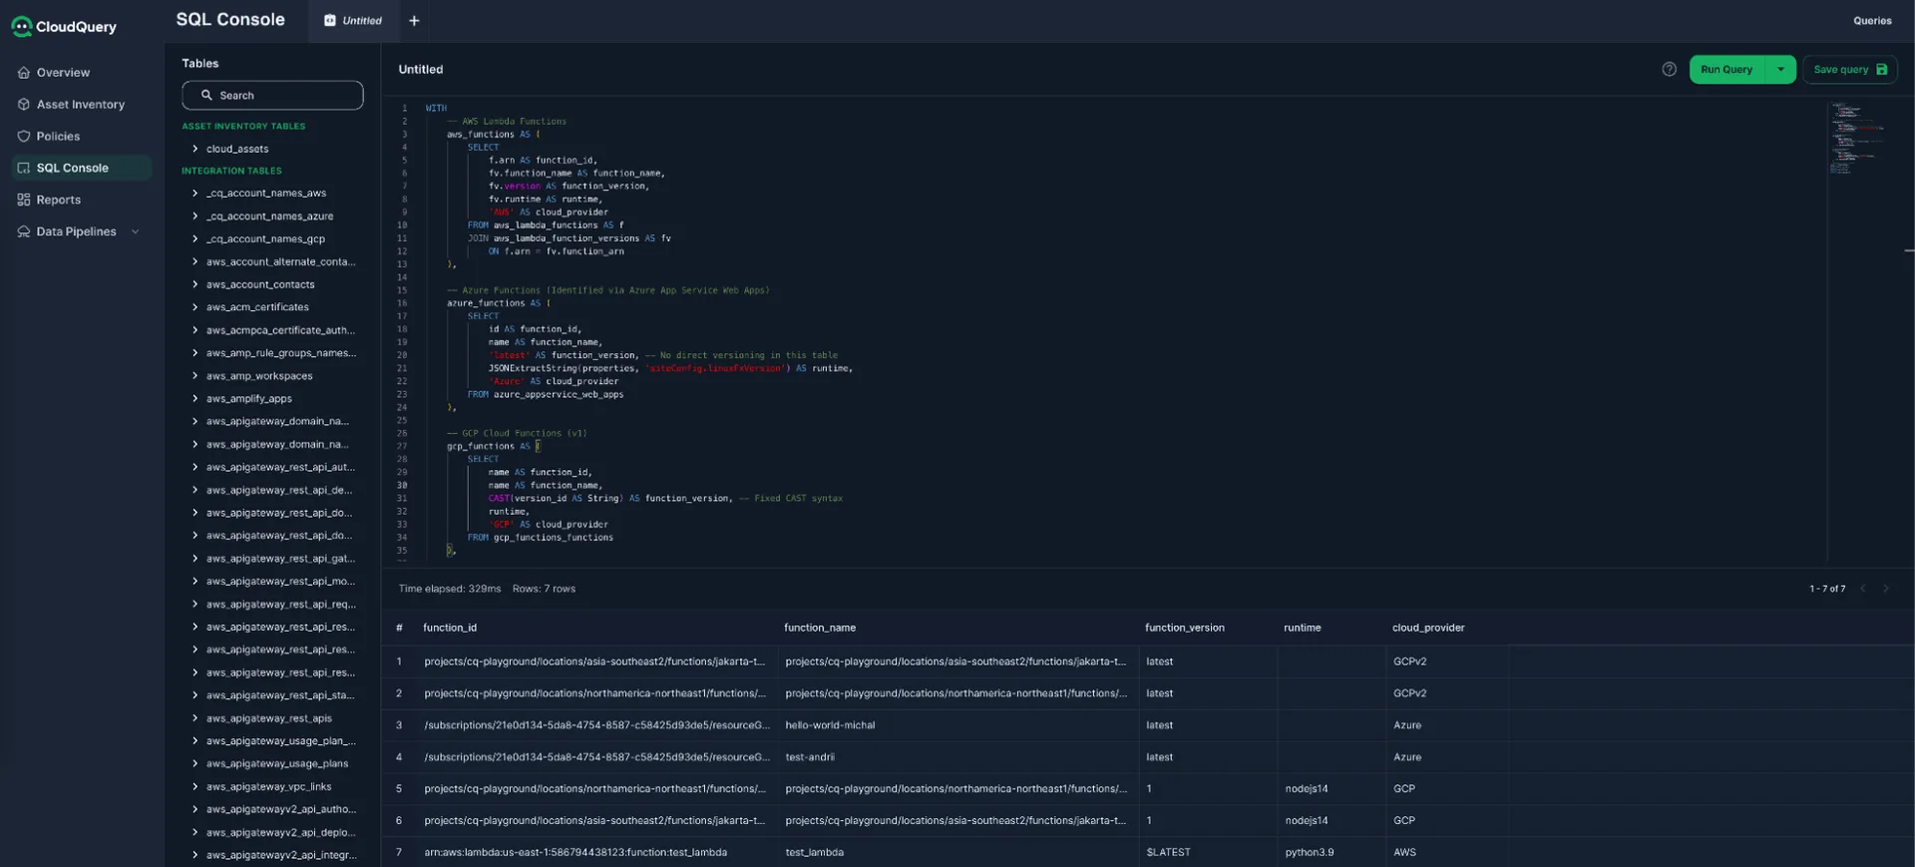The height and width of the screenshot is (867, 1915).
Task: Click the Untitled tab icon
Action: pyautogui.click(x=330, y=21)
